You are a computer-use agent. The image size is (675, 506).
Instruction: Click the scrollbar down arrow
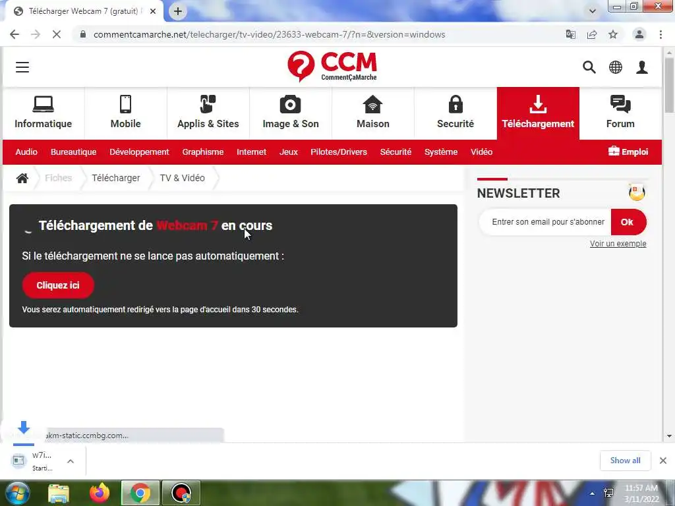[x=670, y=436]
